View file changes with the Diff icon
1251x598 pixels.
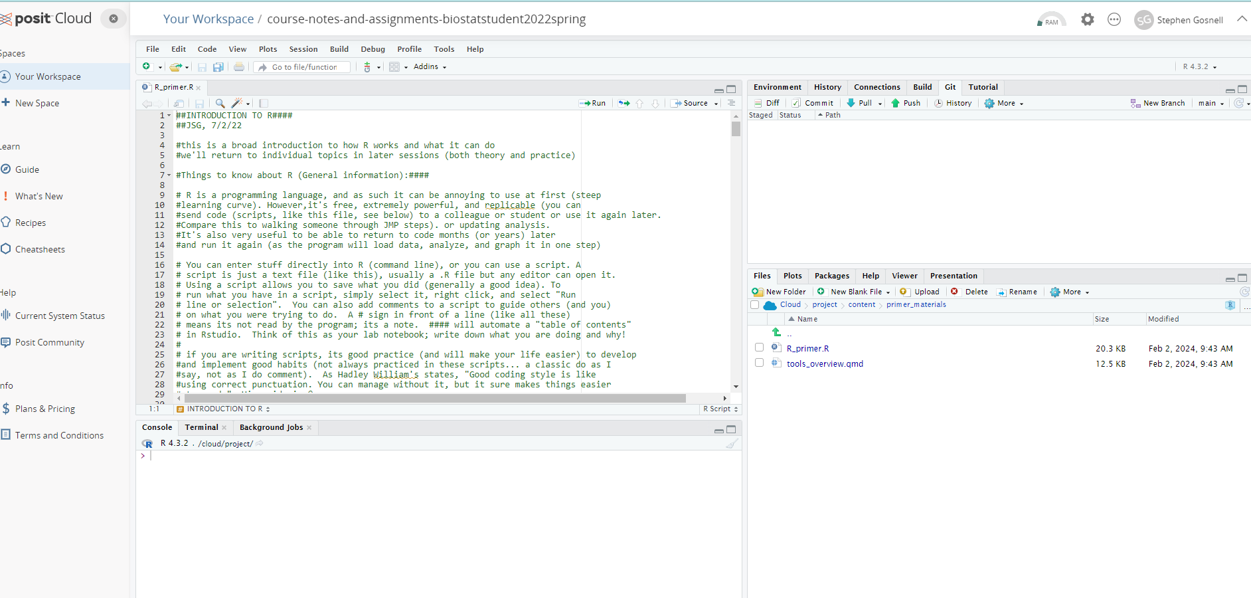767,103
